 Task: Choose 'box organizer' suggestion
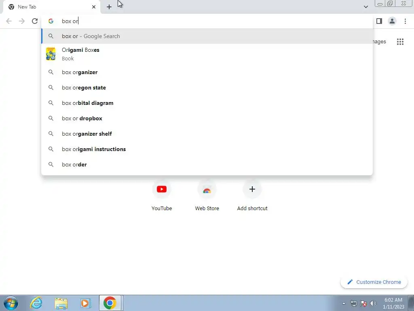(207, 72)
